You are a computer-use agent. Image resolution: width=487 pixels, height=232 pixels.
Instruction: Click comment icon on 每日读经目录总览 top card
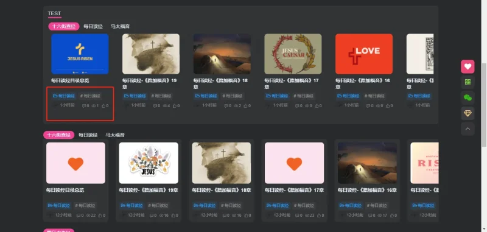(x=84, y=106)
